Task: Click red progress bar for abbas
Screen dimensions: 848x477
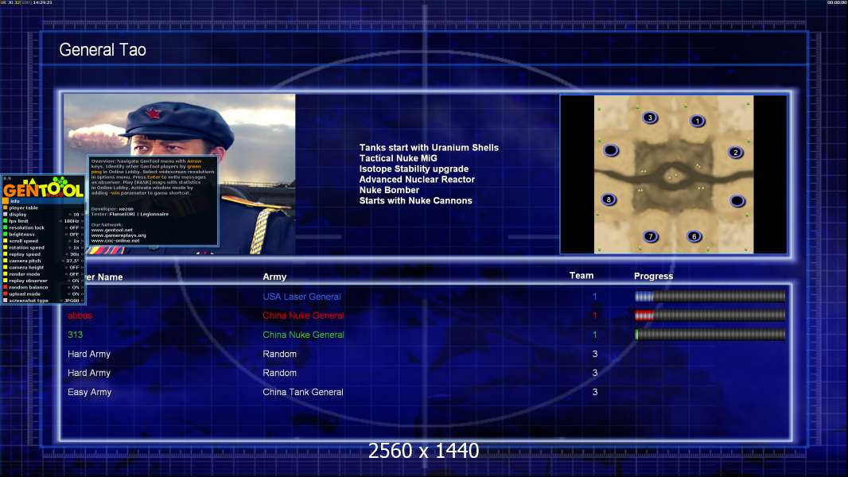Action: tap(710, 316)
